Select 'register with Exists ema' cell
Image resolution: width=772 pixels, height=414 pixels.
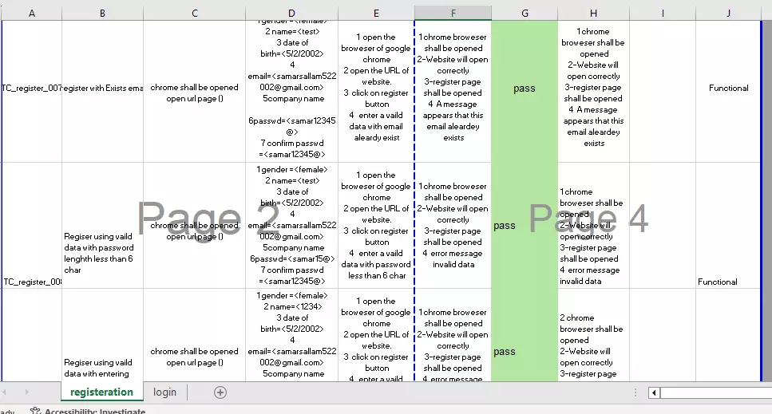tap(102, 92)
